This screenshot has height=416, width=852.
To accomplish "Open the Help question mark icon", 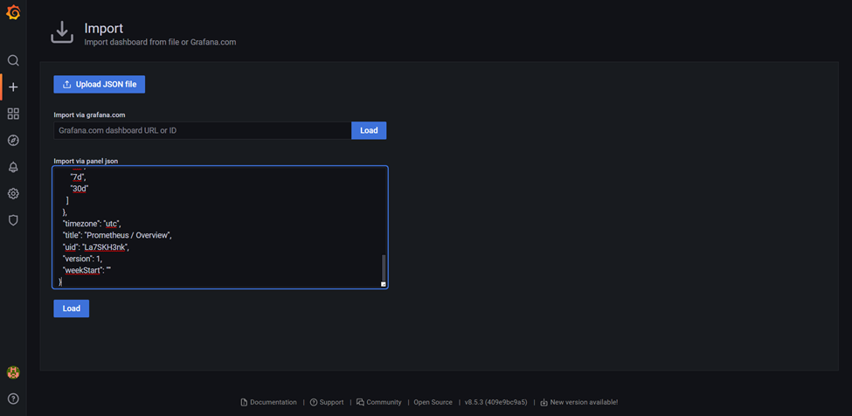I will (x=13, y=399).
